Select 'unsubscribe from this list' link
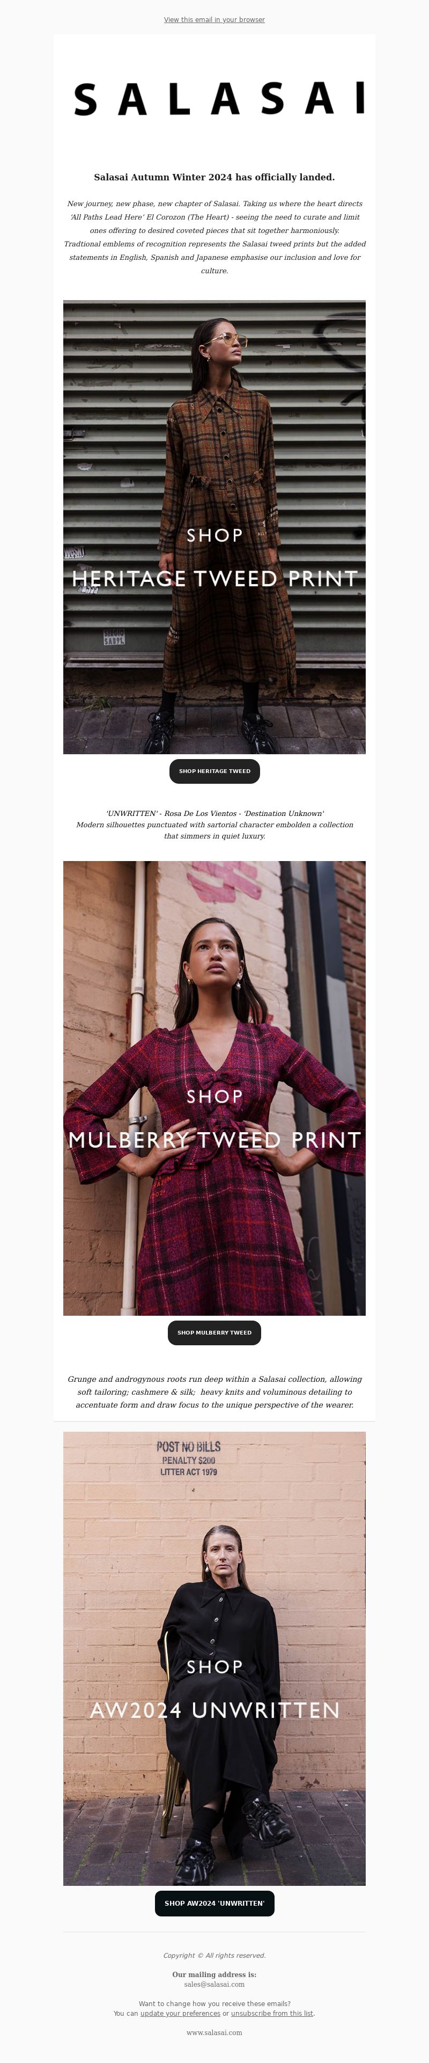The width and height of the screenshot is (429, 2063). (x=272, y=2014)
